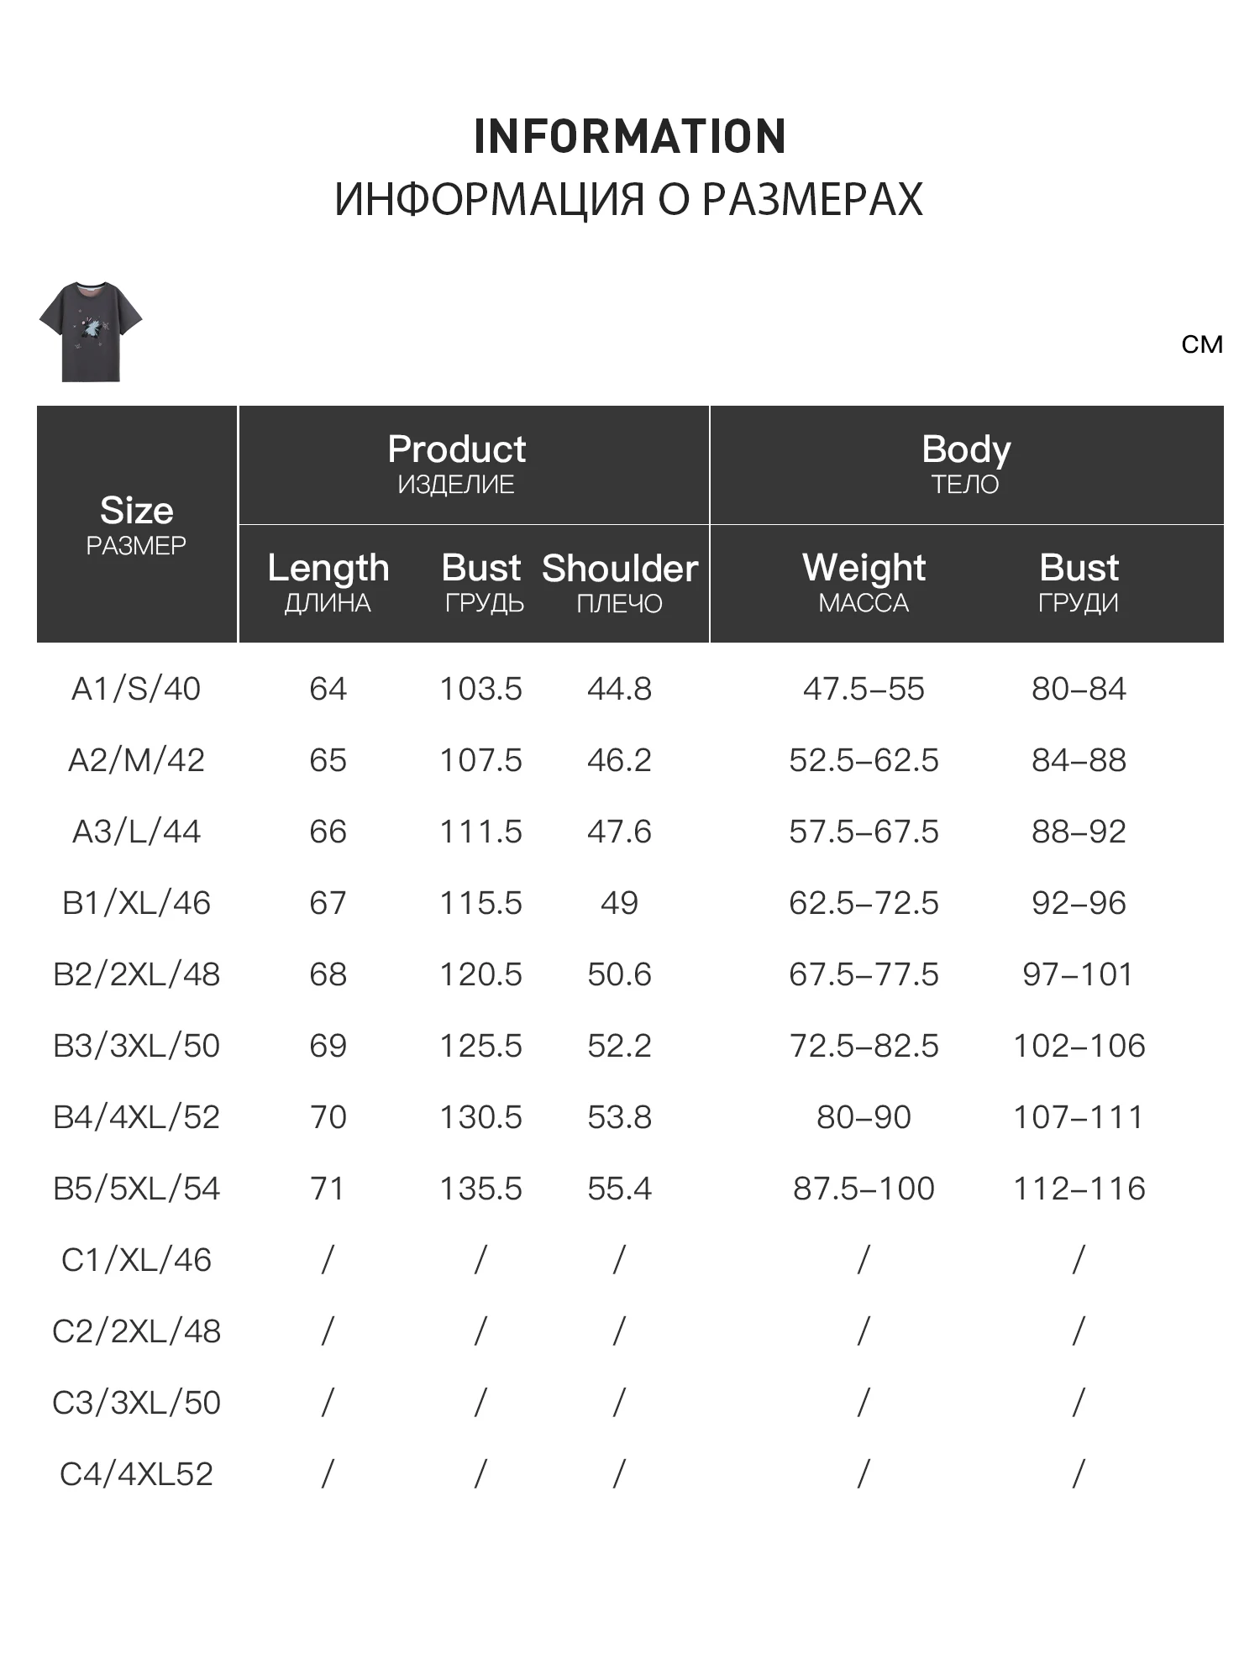Viewport: 1260px width, 1680px height.
Task: Click the A2/M/42 size row label
Action: (136, 760)
